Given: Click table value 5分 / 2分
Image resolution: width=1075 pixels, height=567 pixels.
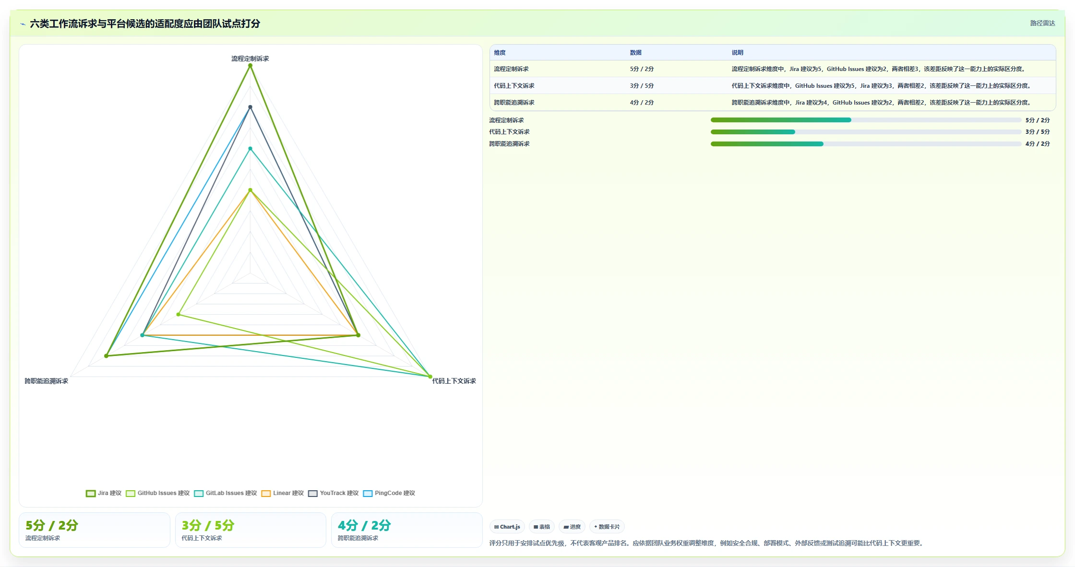Looking at the screenshot, I should [642, 69].
